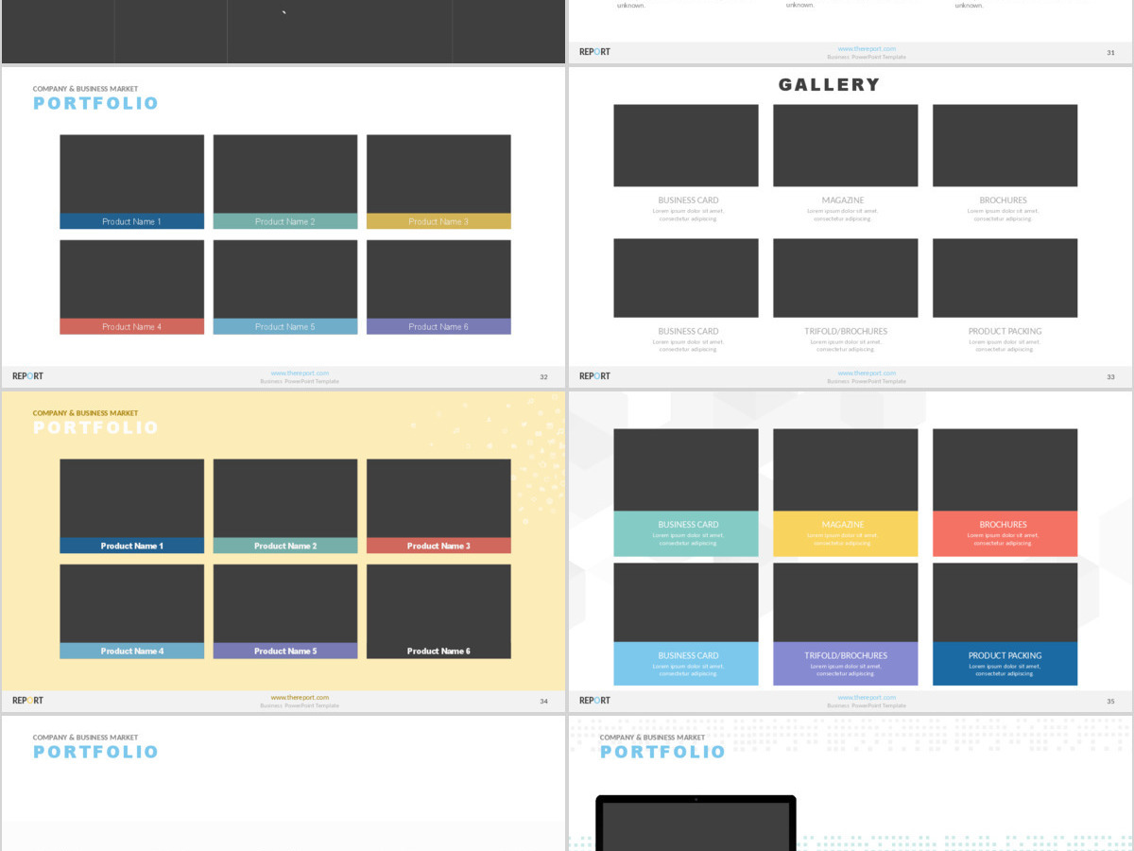The image size is (1134, 851).
Task: Click PORTFOLIO title on the dotted-background slide
Action: pos(662,752)
